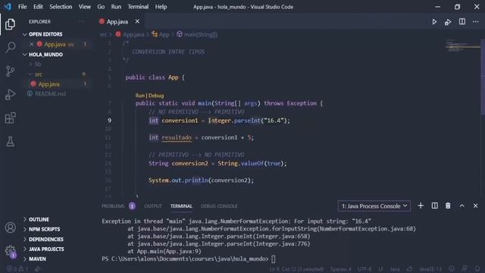Click the underlined resultado variable
This screenshot has height=273, width=485.
177,137
